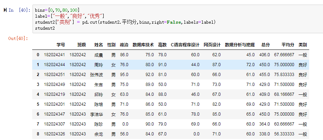This screenshot has width=323, height=140.
Task: Click total score 406.0 in 成晨's row
Action: (x=264, y=55)
